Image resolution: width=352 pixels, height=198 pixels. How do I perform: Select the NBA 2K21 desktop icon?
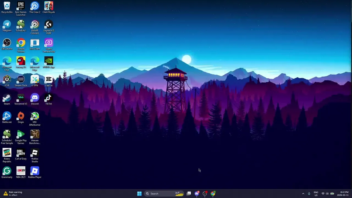[x=21, y=173]
